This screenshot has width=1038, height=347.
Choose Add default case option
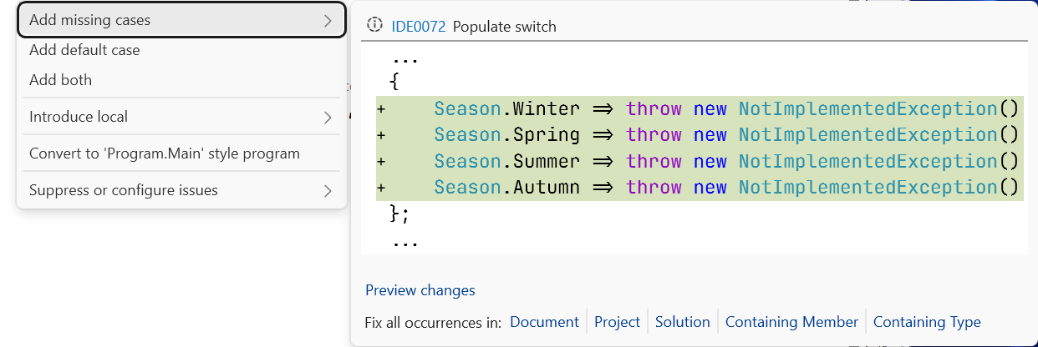coord(181,50)
